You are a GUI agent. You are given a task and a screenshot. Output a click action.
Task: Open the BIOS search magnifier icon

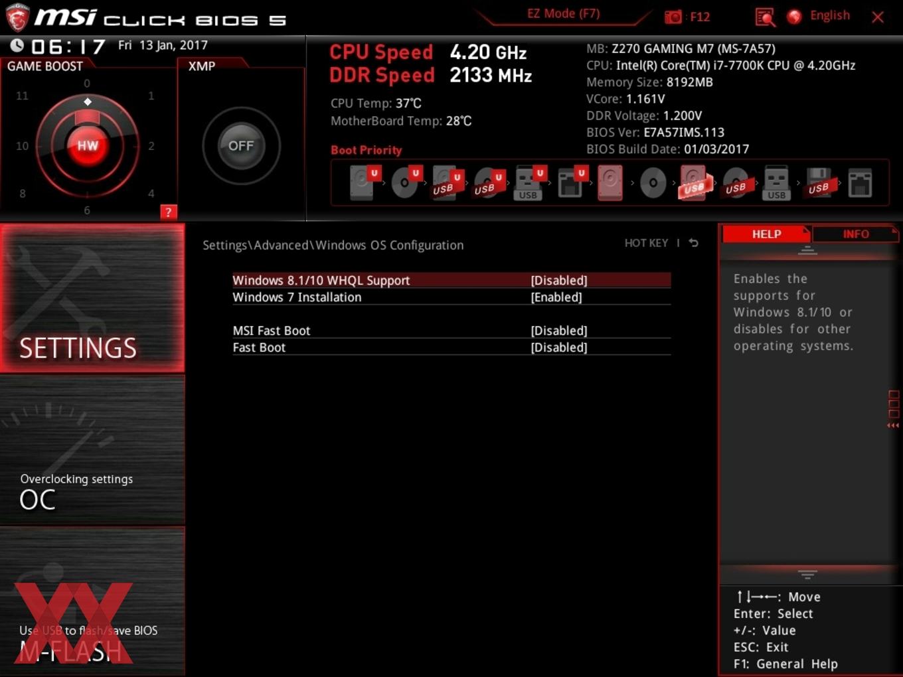pyautogui.click(x=765, y=17)
